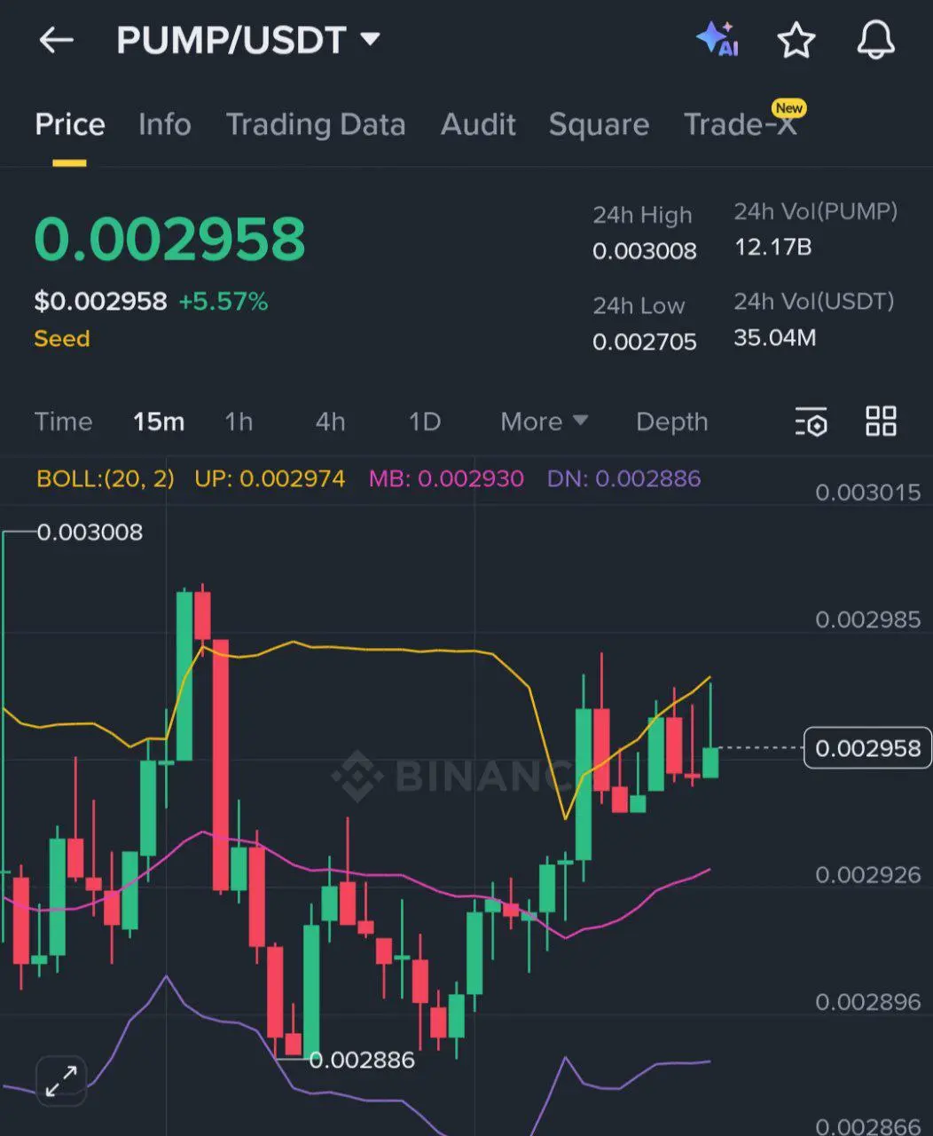
Task: Set a price alert with bell icon
Action: pyautogui.click(x=875, y=40)
